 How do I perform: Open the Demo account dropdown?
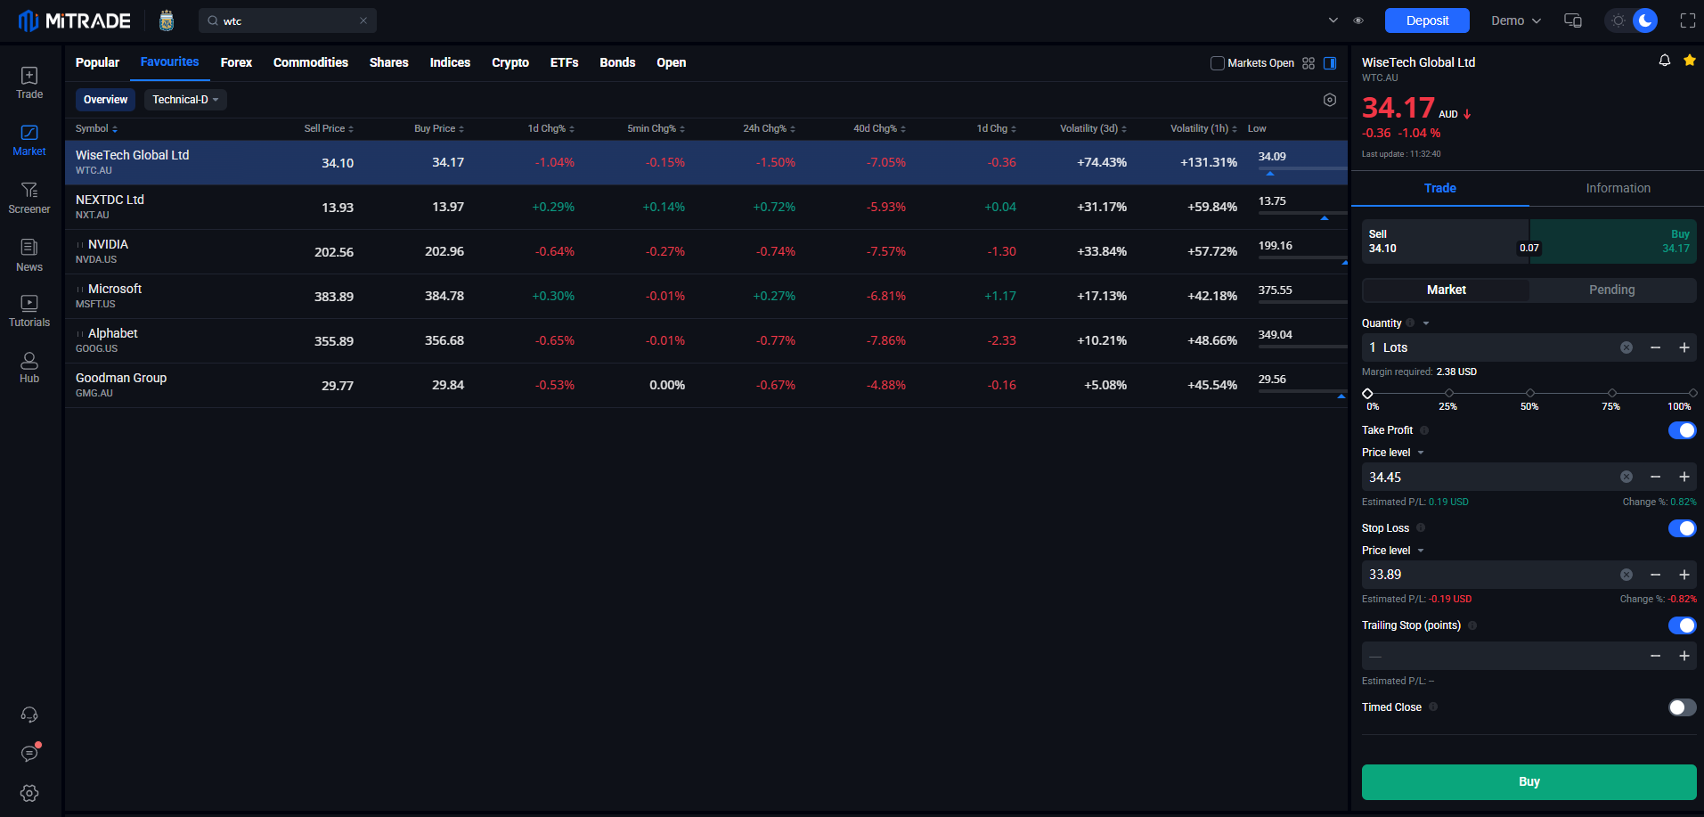[1516, 20]
